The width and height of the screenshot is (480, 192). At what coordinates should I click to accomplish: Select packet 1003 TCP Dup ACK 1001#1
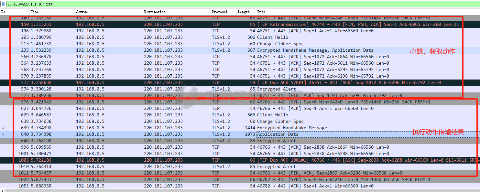(x=240, y=160)
